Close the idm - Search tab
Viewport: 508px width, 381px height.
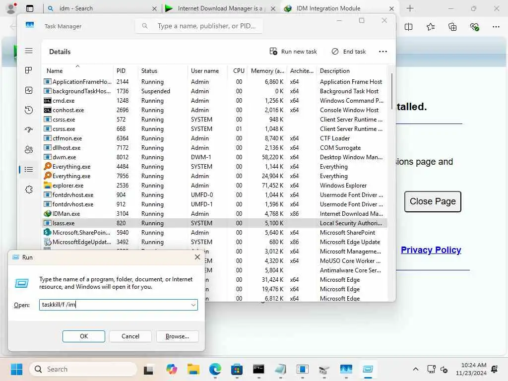click(154, 8)
